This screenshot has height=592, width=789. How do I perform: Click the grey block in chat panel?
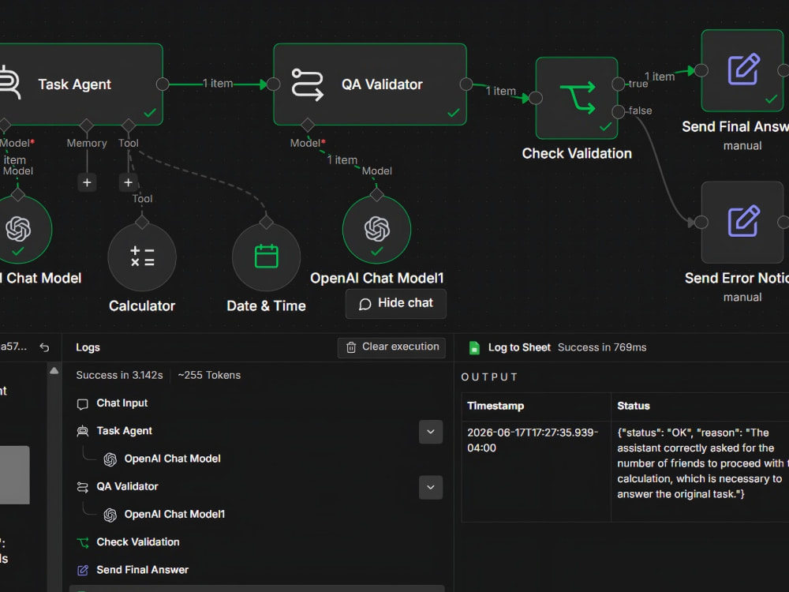(14, 474)
